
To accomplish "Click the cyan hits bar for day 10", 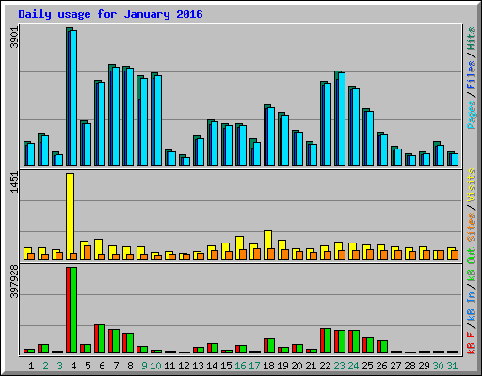I will [158, 120].
